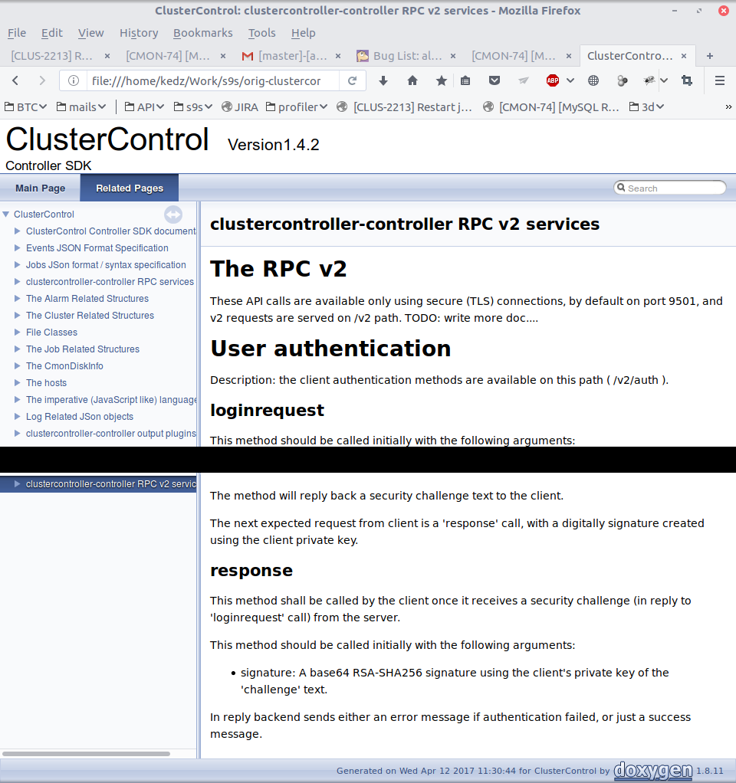Click the paper plane toolbar icon
Viewport: 736px width, 783px height.
[523, 80]
